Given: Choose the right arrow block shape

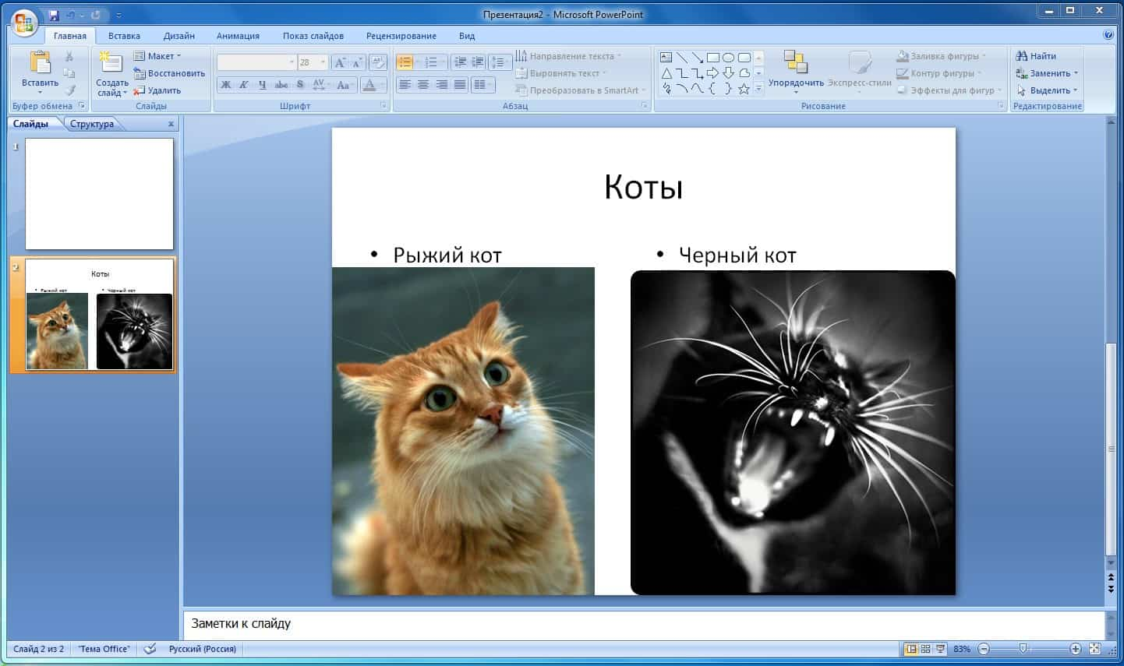Looking at the screenshot, I should 712,73.
